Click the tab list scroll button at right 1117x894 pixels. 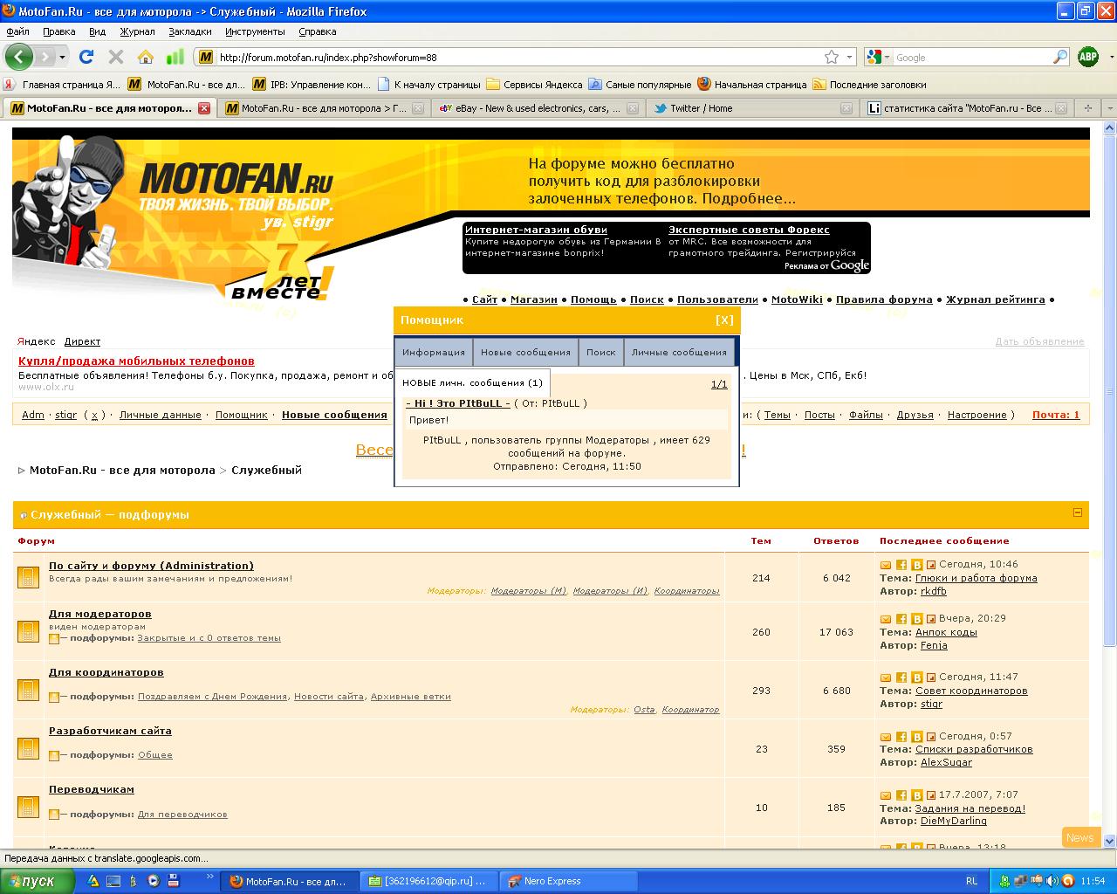coord(1108,108)
